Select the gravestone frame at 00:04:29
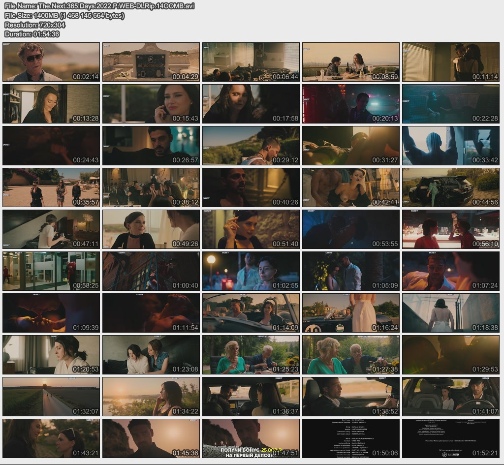504x465 pixels. pyautogui.click(x=151, y=62)
